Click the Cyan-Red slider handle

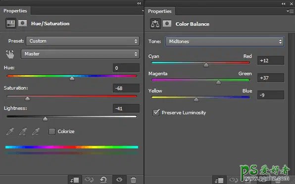tap(206, 65)
